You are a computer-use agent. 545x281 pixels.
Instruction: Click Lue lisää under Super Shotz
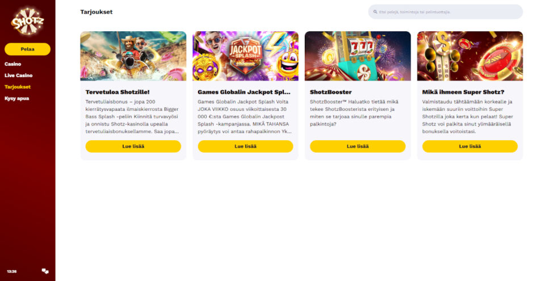click(x=470, y=146)
